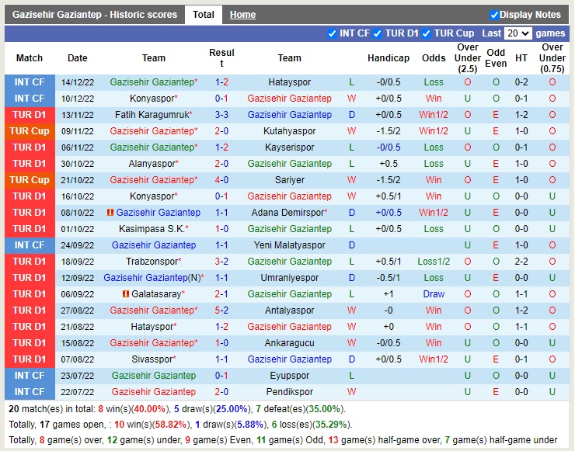Toggle the TUR Cup filter checkbox
The width and height of the screenshot is (575, 451).
(x=427, y=33)
